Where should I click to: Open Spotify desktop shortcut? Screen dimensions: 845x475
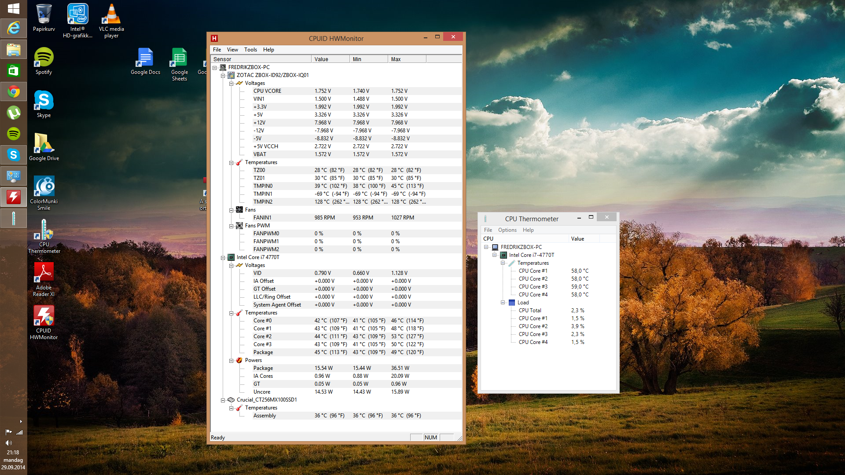click(44, 61)
